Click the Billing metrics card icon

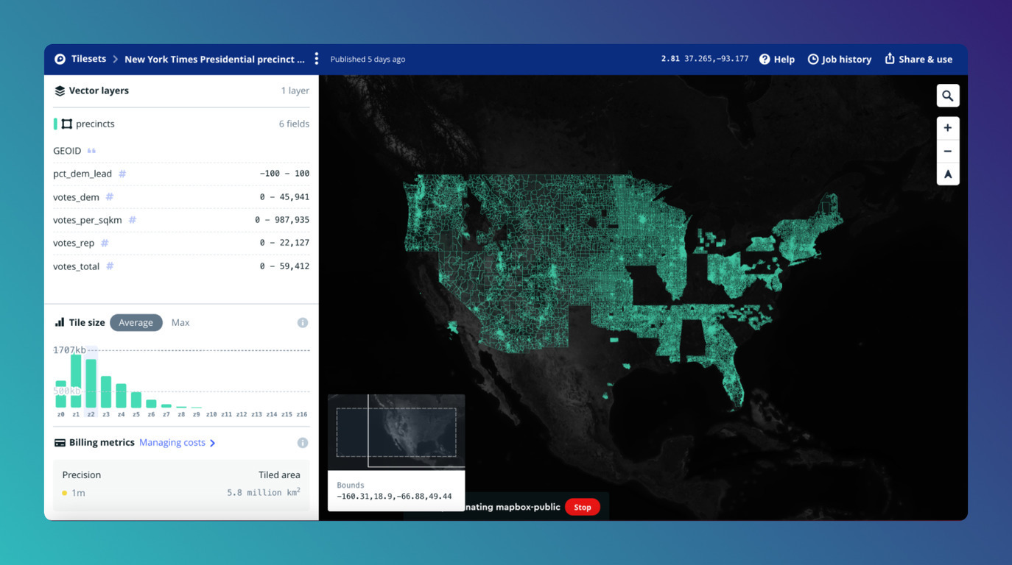point(60,443)
